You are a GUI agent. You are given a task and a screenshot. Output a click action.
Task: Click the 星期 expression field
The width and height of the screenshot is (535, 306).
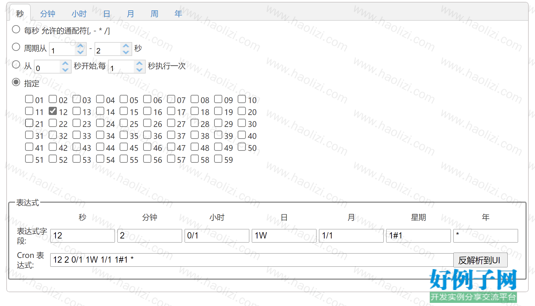(419, 236)
